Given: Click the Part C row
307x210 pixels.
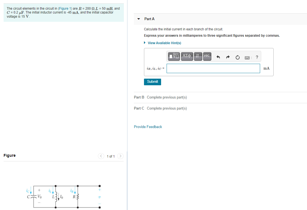Looking at the screenshot, I should [x=220, y=108].
